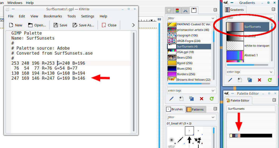This screenshot has height=148, width=279.
Task: Click the delete palette red X icon
Action: click(201, 99)
